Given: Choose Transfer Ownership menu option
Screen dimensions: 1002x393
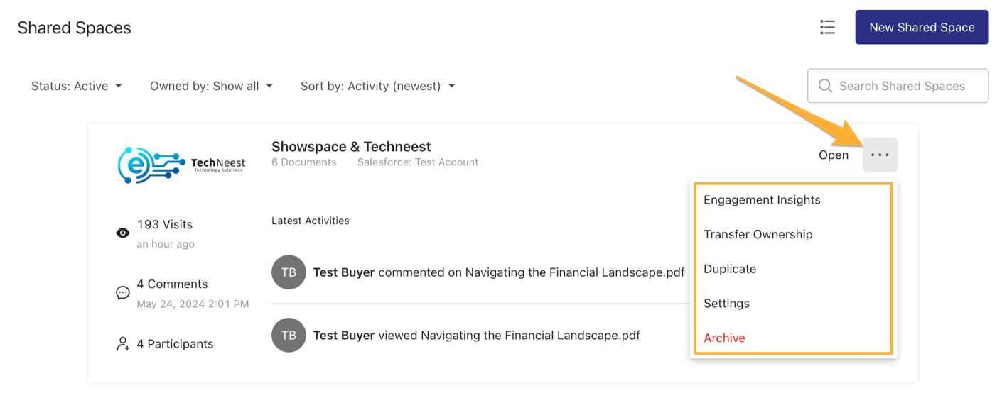Looking at the screenshot, I should [758, 234].
